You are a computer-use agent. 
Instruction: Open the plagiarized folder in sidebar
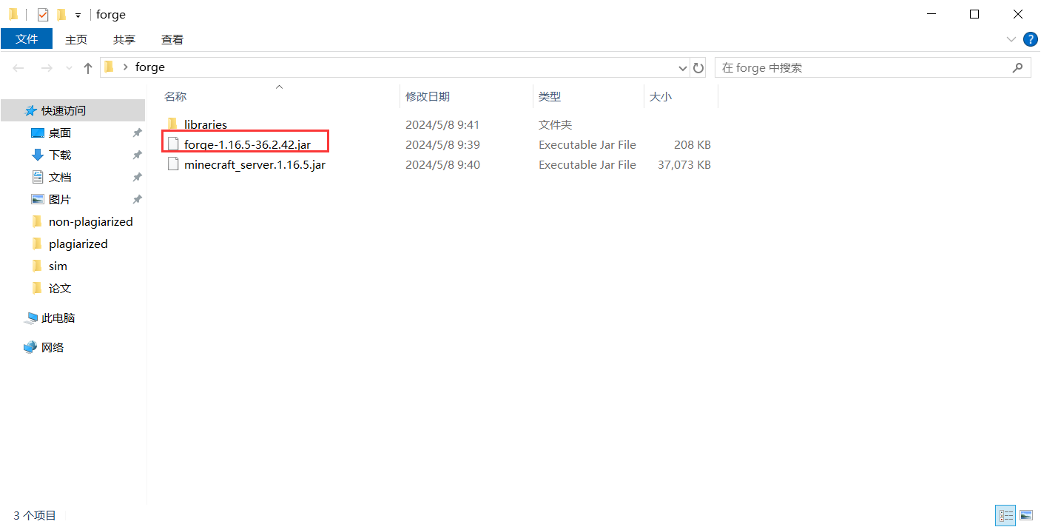pyautogui.click(x=78, y=244)
